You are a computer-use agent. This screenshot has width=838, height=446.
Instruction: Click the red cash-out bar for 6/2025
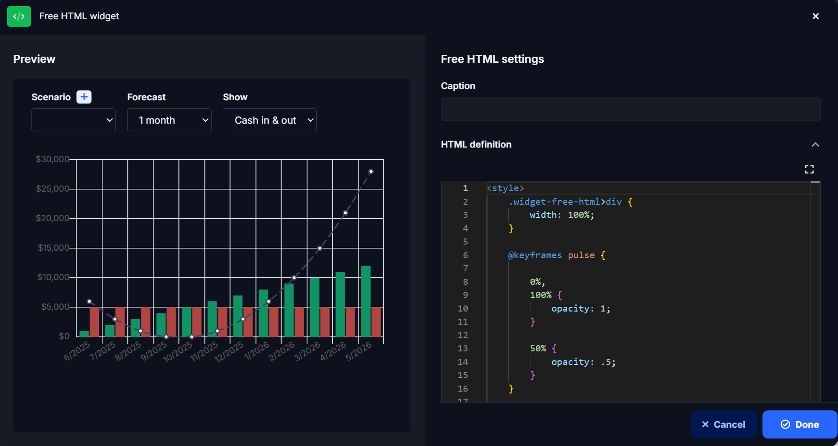point(94,322)
